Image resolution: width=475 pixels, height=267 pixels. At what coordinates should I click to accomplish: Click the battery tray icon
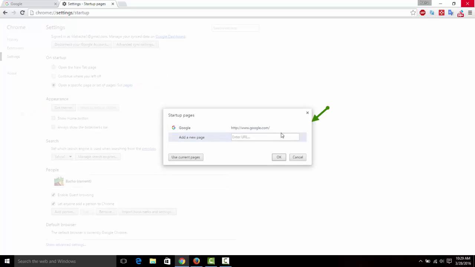tap(428, 261)
